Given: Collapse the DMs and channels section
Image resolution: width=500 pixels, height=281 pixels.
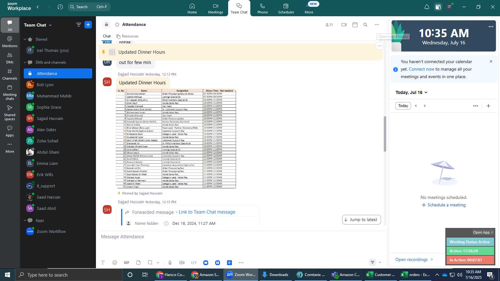Looking at the screenshot, I should pyautogui.click(x=25, y=62).
